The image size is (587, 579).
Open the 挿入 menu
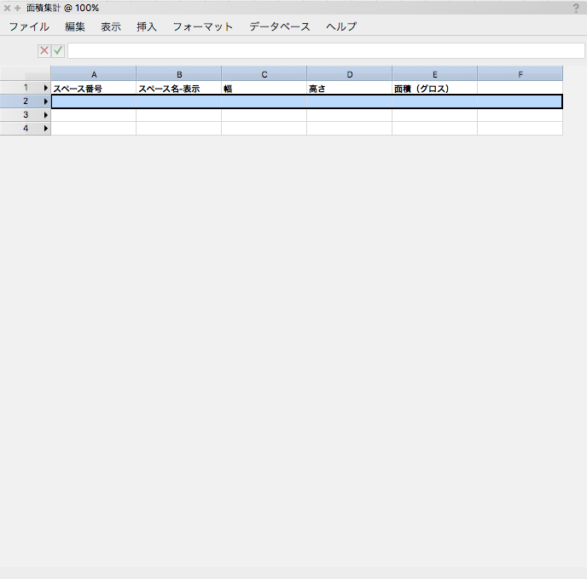[147, 26]
